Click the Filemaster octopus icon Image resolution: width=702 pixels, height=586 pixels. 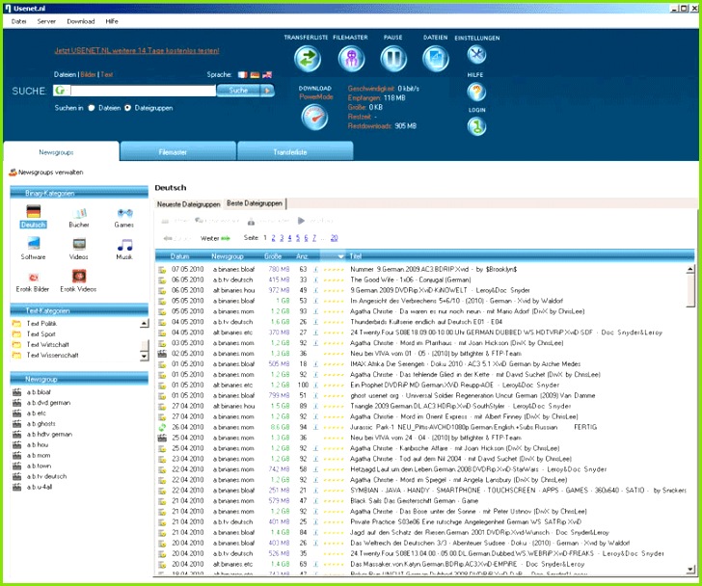pyautogui.click(x=351, y=60)
